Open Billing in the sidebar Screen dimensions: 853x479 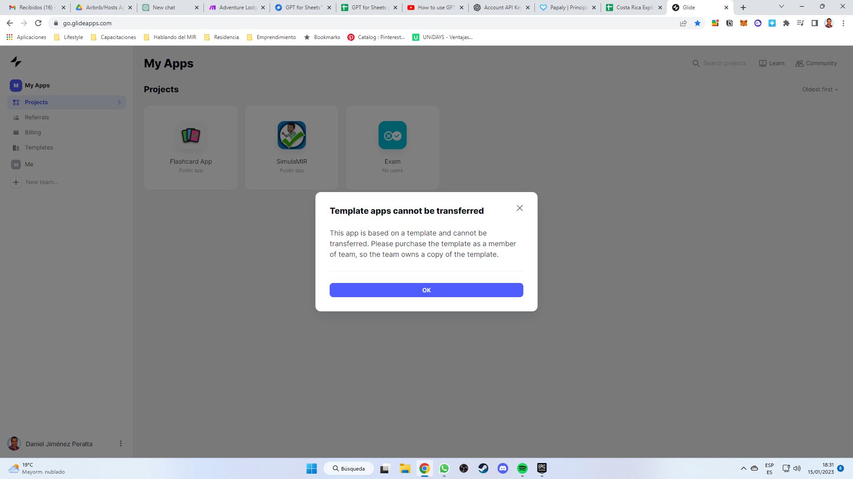[x=33, y=133]
